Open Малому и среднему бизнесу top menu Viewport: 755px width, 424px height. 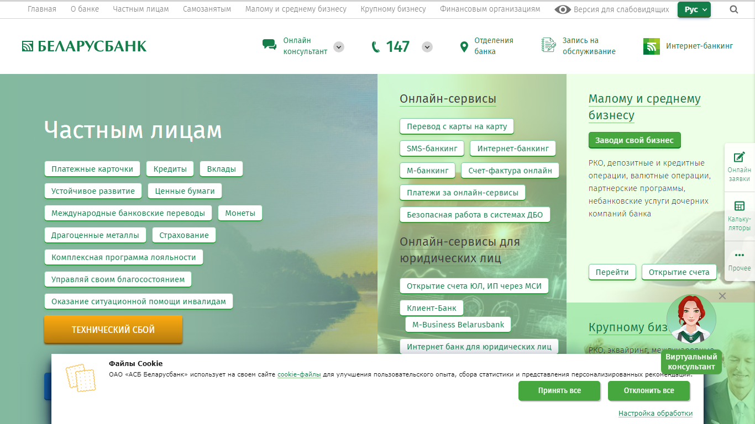(x=296, y=9)
